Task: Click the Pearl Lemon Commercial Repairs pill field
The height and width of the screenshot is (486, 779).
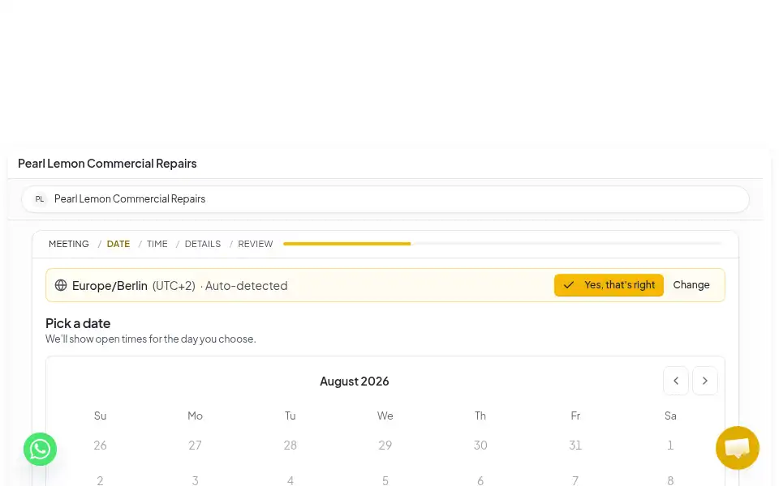Action: click(385, 199)
